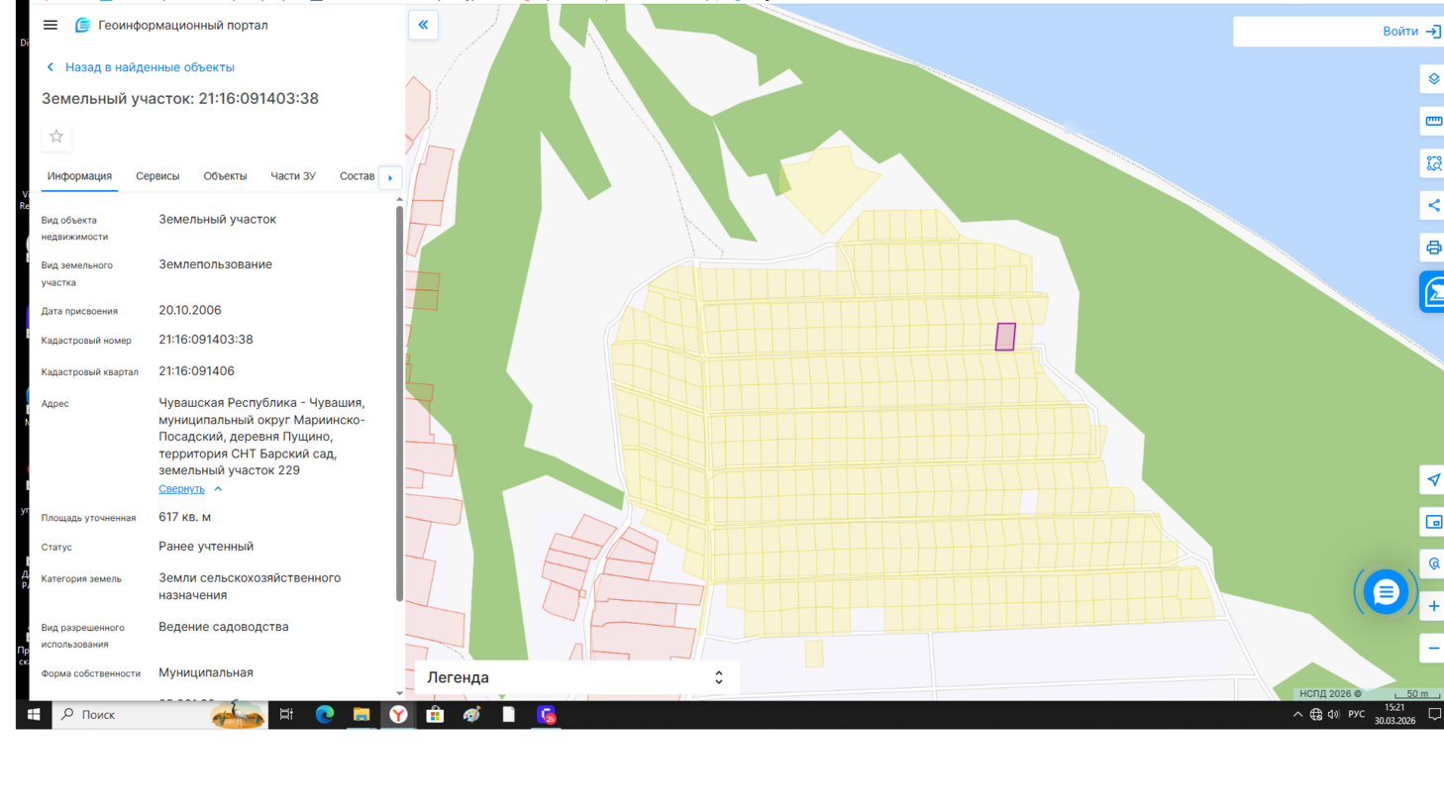Open the Части ЗУ tab

[293, 176]
